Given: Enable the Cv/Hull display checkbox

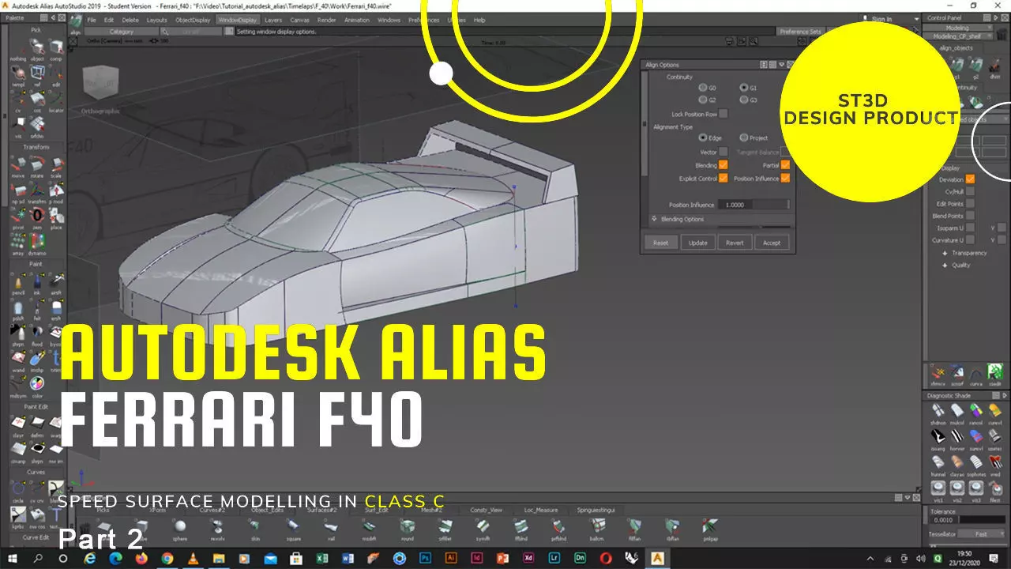Looking at the screenshot, I should [x=970, y=191].
